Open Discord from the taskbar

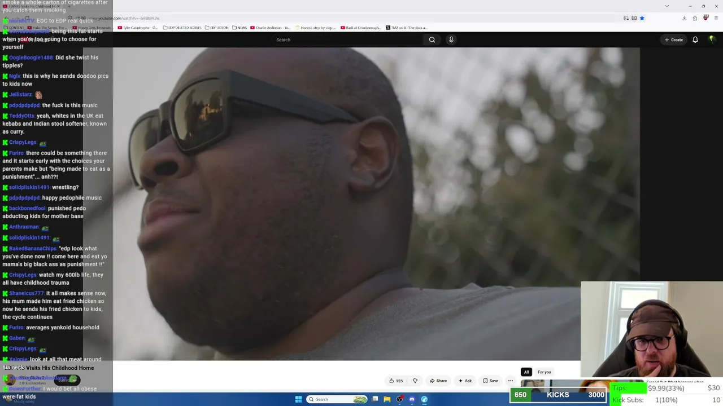pyautogui.click(x=412, y=399)
